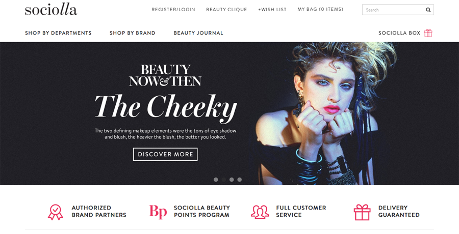Focus the Search input field
The image size is (459, 234).
[394, 10]
